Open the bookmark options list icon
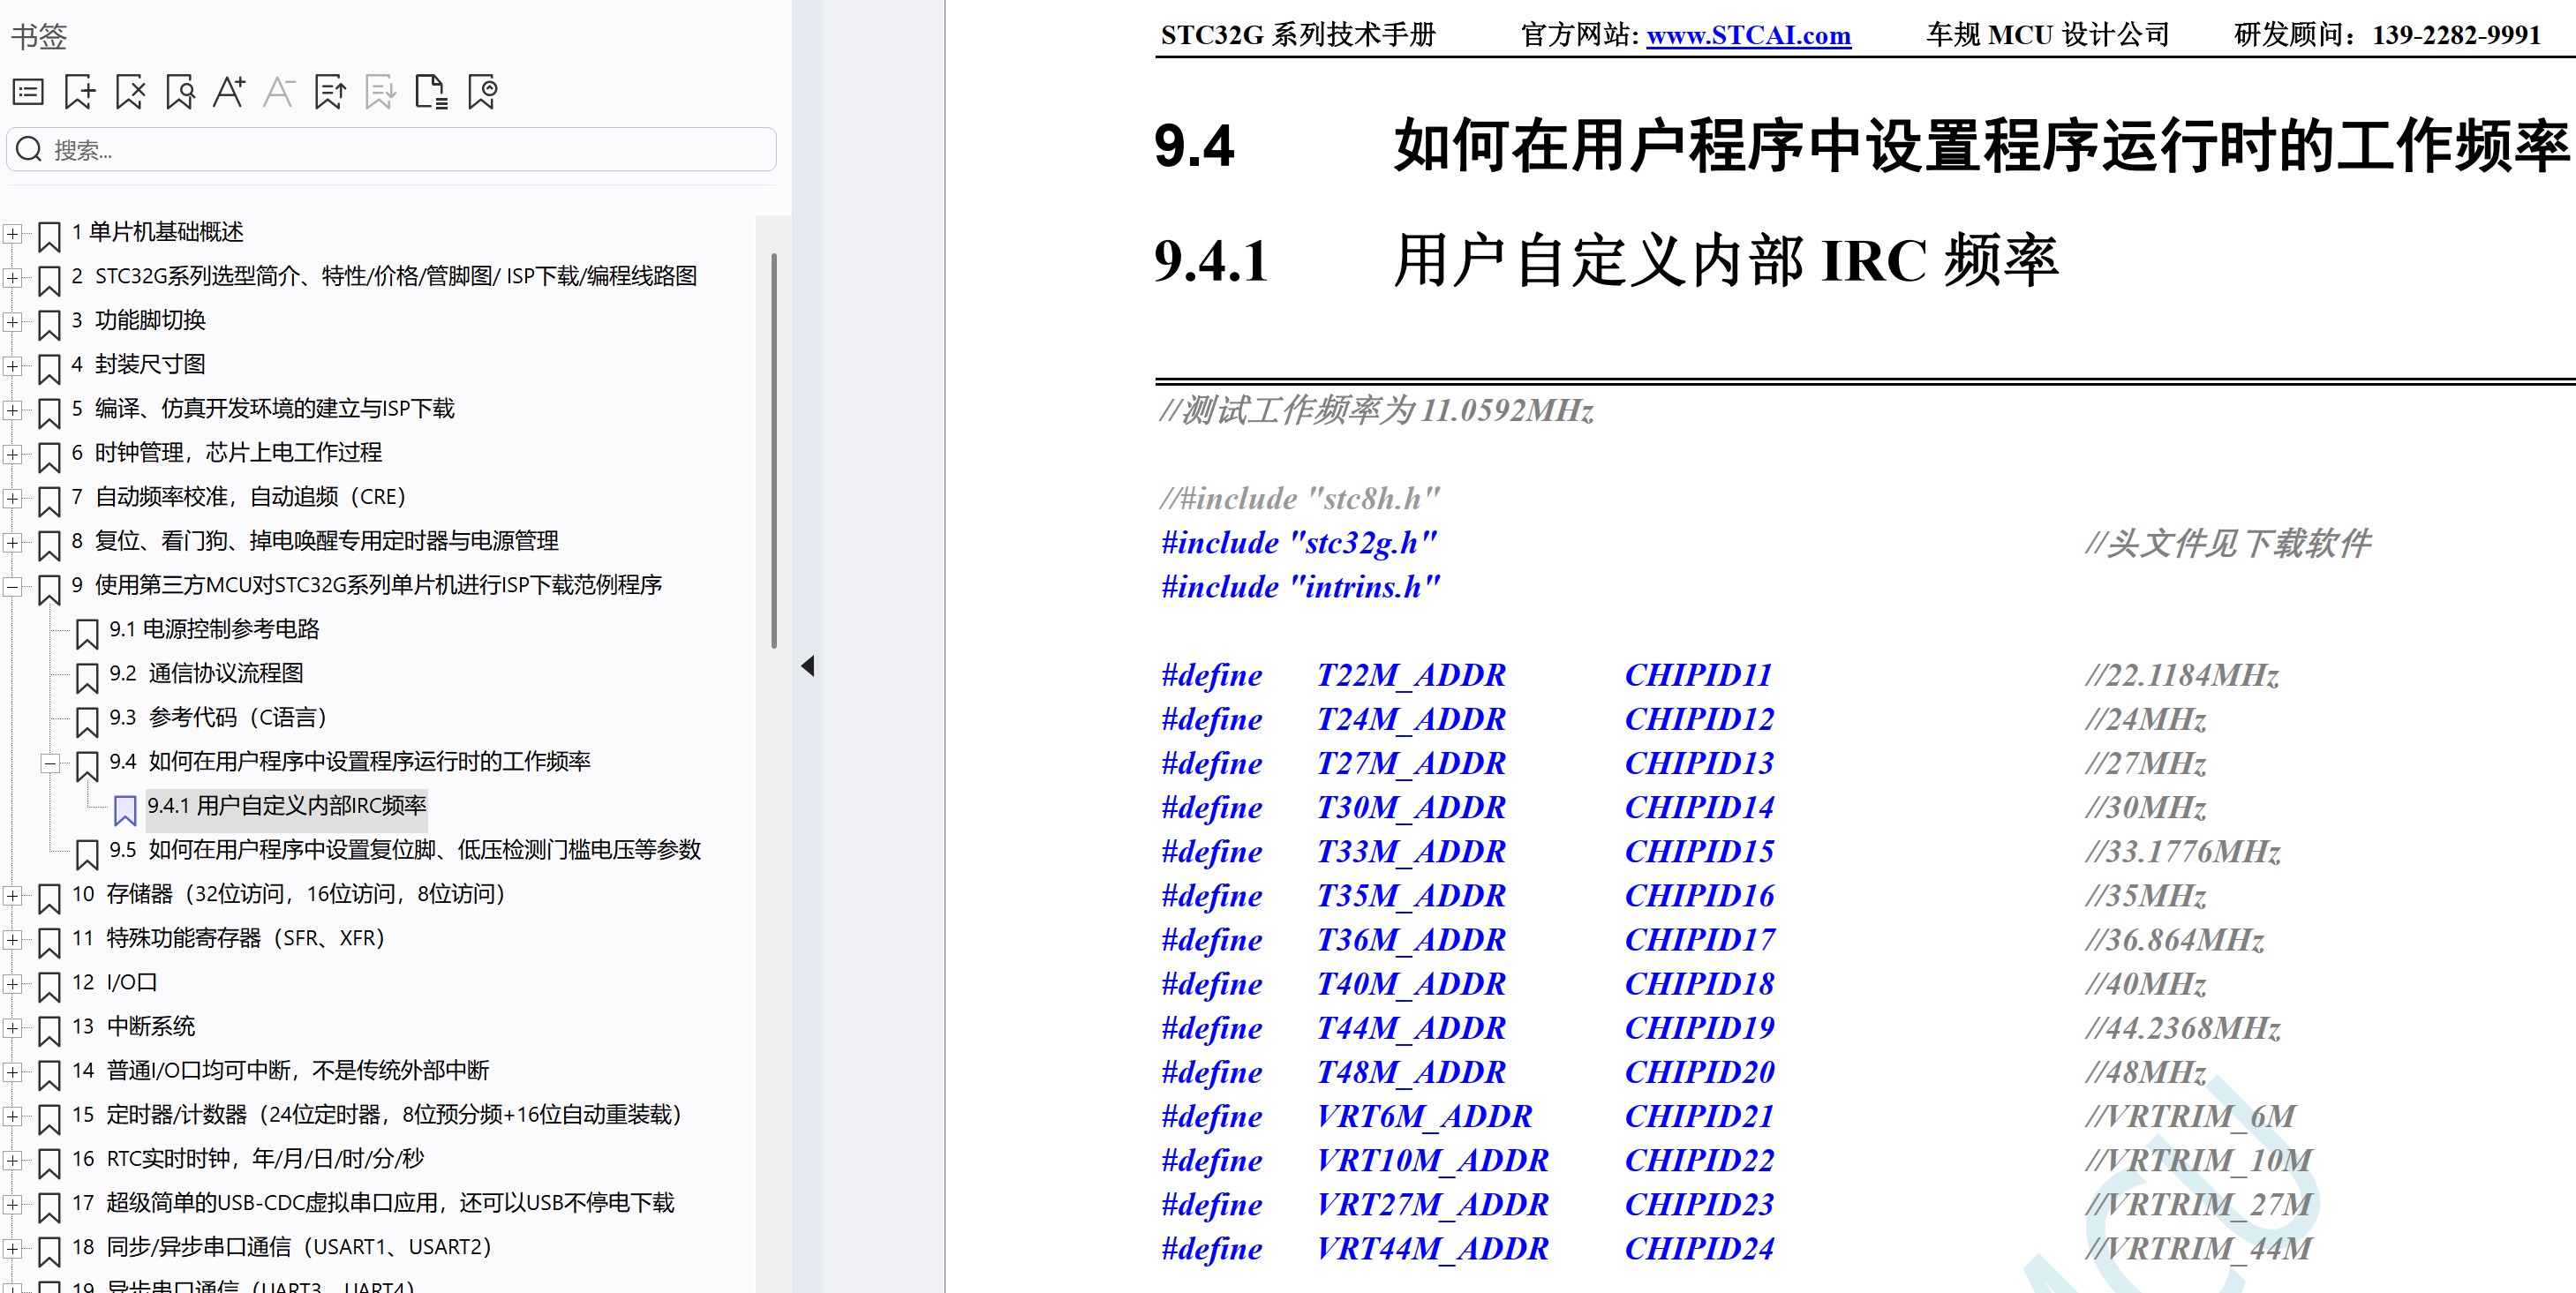Image resolution: width=2576 pixels, height=1293 pixels. (x=28, y=92)
